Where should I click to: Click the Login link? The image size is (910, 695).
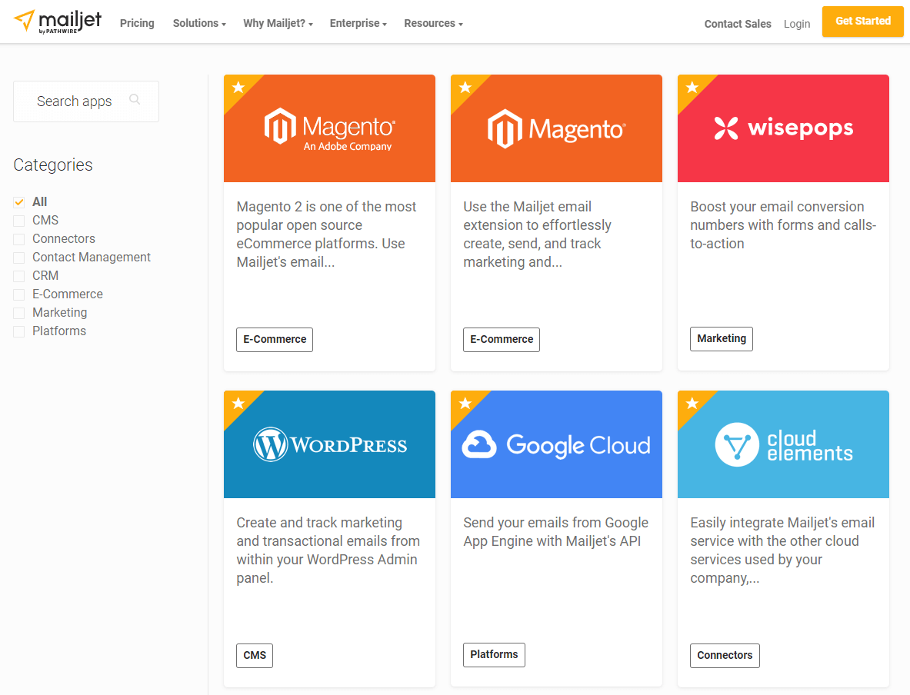pyautogui.click(x=797, y=24)
